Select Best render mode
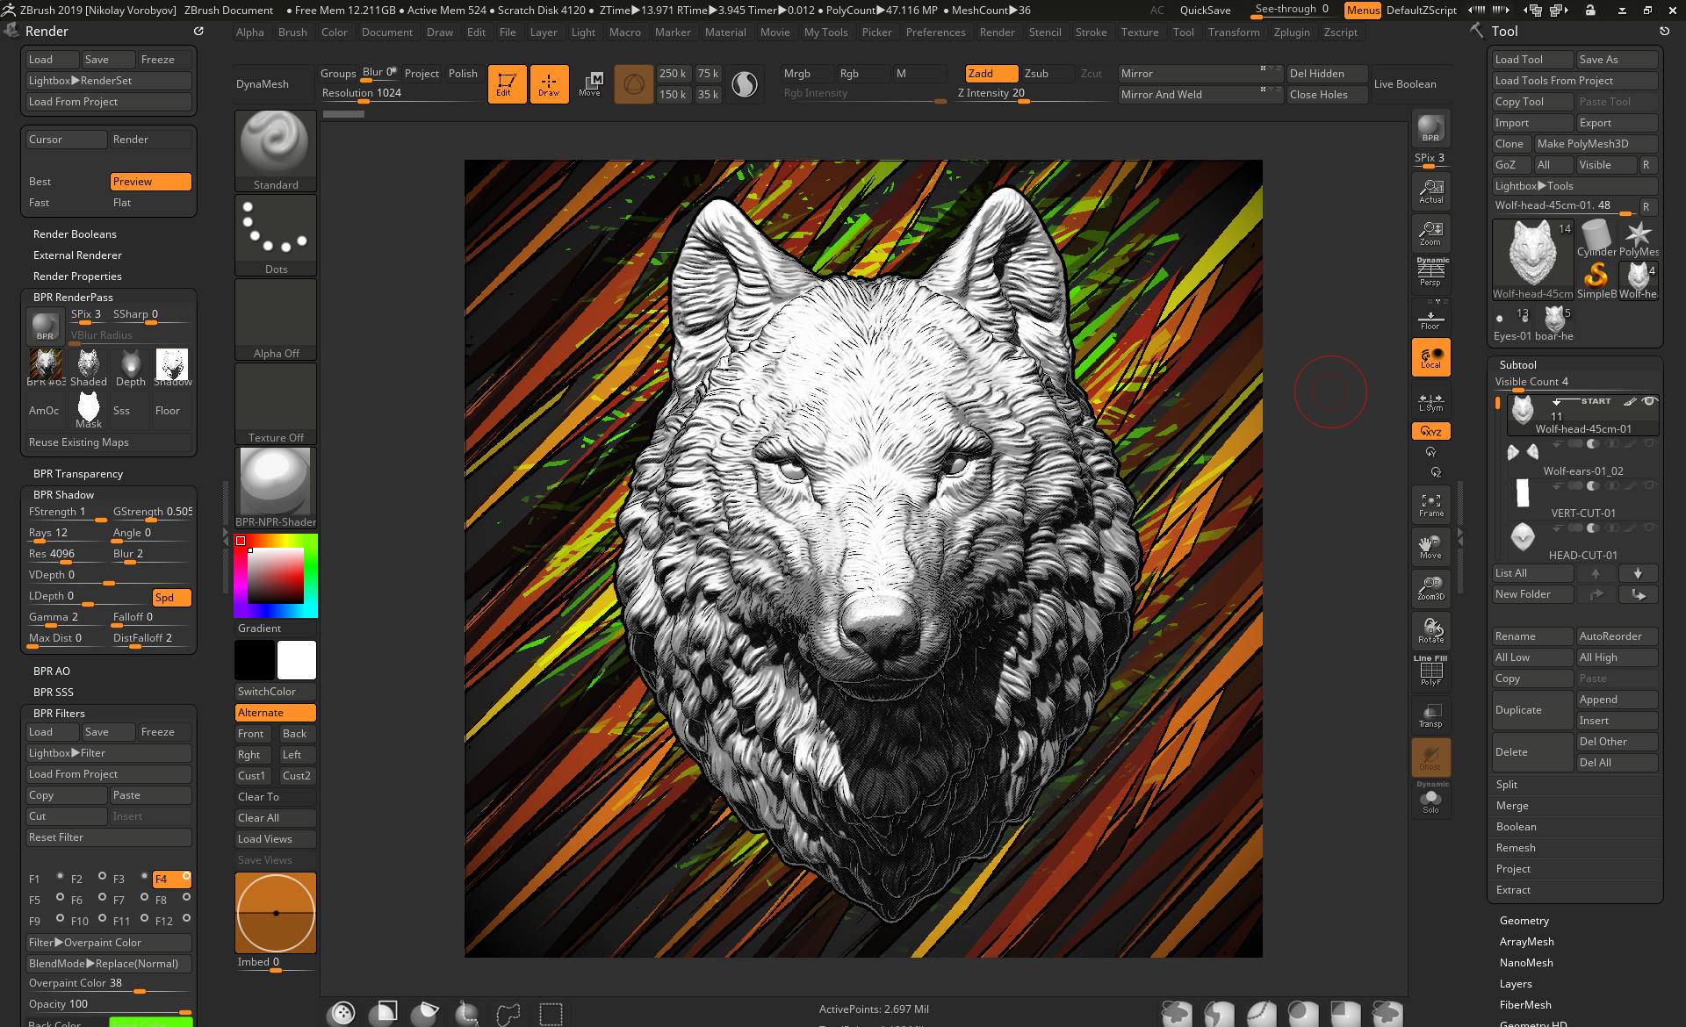The image size is (1686, 1027). pos(66,182)
